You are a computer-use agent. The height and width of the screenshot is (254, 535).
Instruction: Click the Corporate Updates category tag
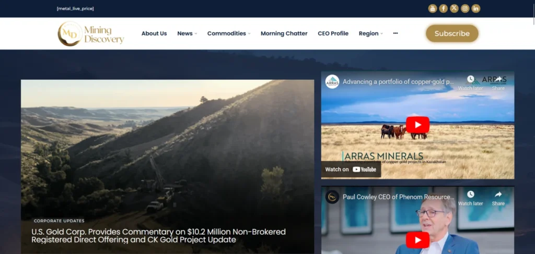pos(59,221)
